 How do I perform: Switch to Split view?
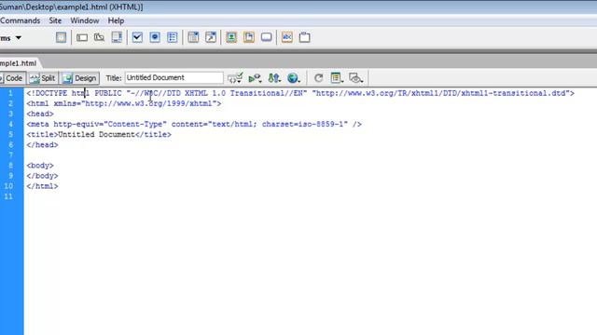tap(43, 78)
